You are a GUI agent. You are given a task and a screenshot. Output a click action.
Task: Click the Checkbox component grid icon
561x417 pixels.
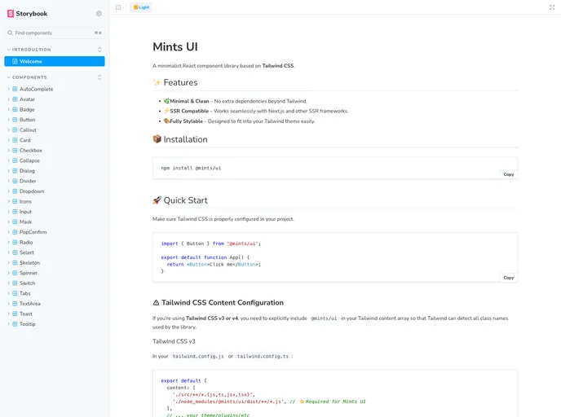pos(15,151)
